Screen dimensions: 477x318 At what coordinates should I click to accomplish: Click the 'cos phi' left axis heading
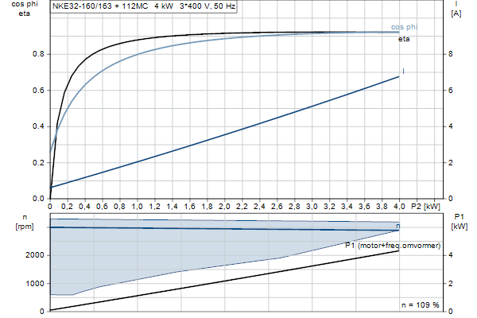tap(25, 4)
